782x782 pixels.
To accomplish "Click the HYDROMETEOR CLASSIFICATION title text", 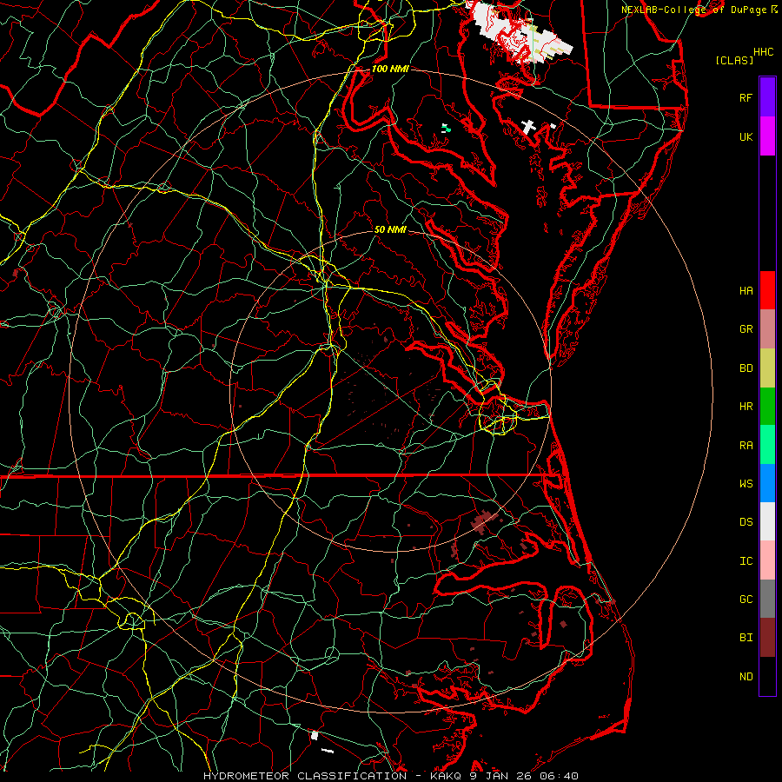I will [305, 776].
